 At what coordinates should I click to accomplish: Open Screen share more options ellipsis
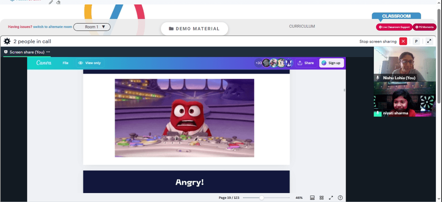48,52
